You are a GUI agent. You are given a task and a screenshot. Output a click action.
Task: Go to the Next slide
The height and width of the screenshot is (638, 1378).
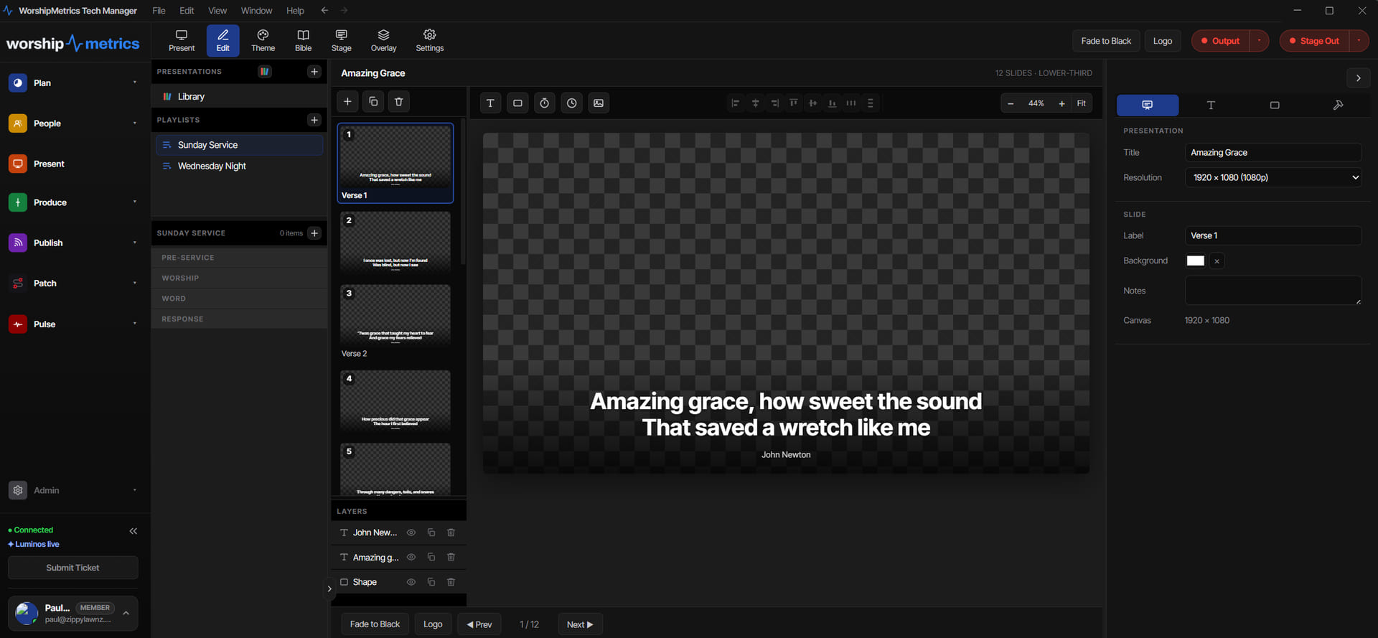pyautogui.click(x=580, y=624)
